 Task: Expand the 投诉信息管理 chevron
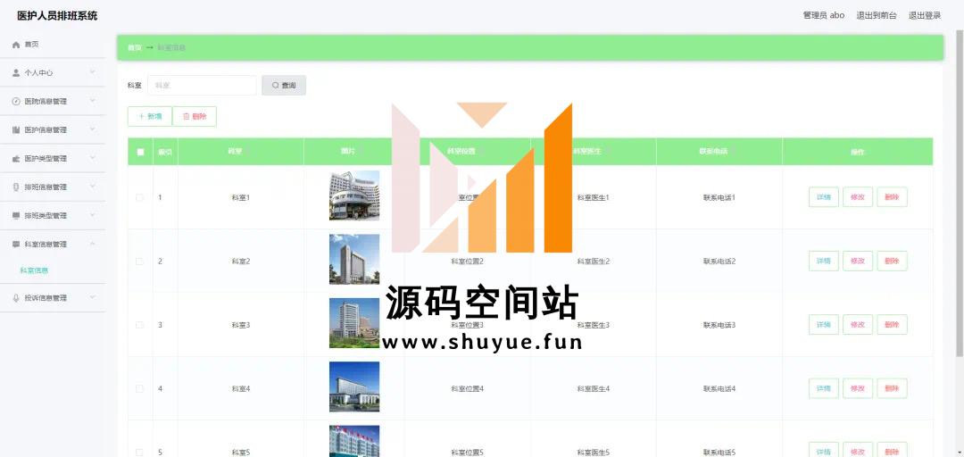(x=92, y=298)
